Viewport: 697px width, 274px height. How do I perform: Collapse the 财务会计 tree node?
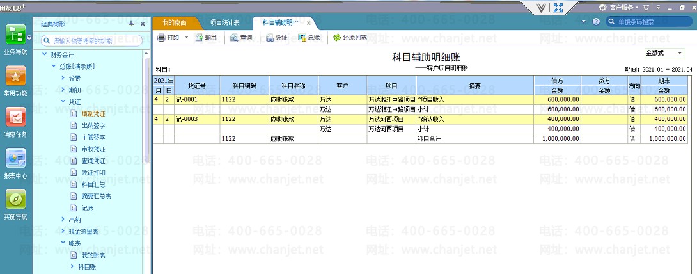tap(44, 54)
